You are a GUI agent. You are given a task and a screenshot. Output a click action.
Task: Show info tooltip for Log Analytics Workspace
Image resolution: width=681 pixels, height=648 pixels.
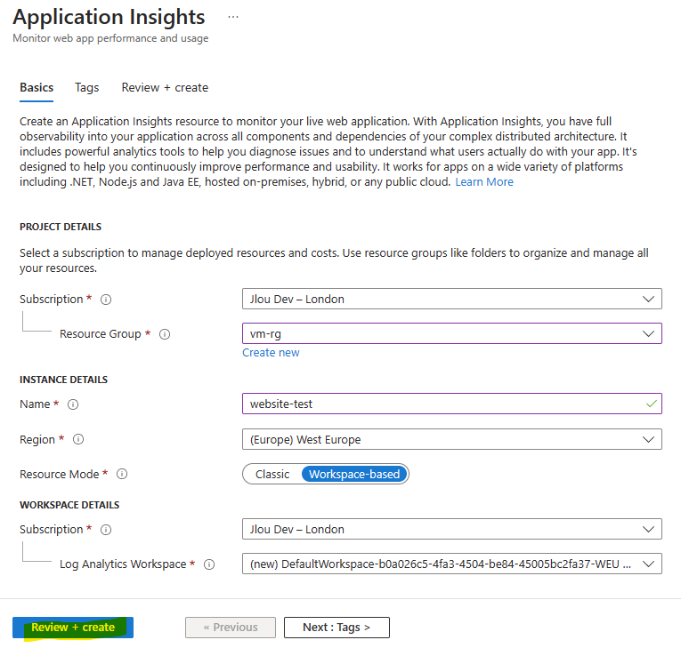click(209, 564)
